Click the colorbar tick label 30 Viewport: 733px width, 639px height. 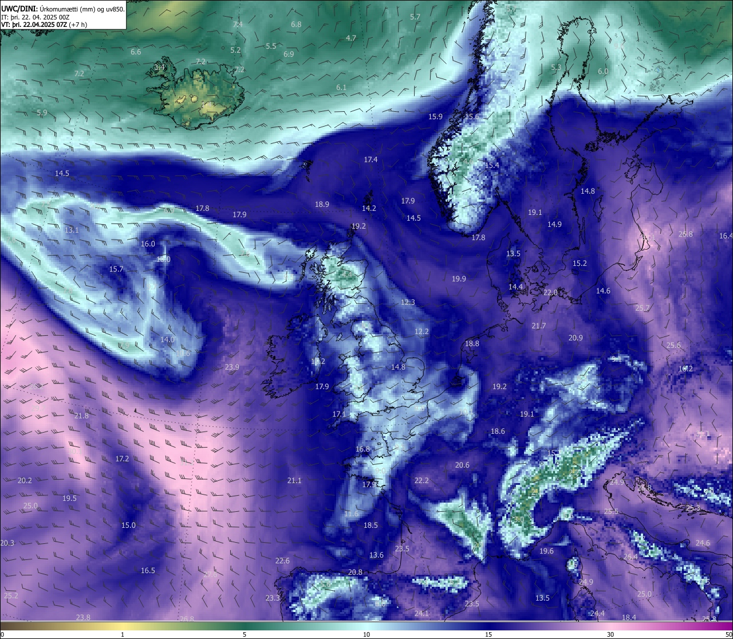610,634
